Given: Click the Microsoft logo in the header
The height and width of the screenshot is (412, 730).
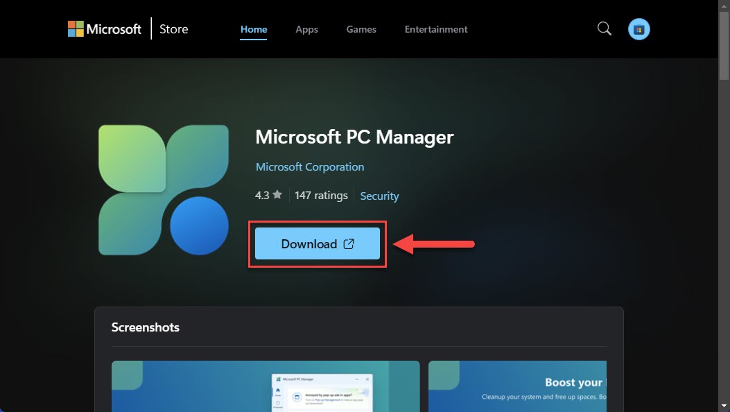Looking at the screenshot, I should (104, 29).
